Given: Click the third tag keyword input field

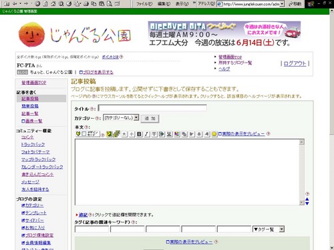Looking at the screenshot, I should [x=163, y=229].
